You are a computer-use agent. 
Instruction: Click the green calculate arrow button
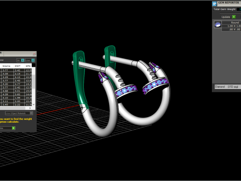(x=13, y=128)
